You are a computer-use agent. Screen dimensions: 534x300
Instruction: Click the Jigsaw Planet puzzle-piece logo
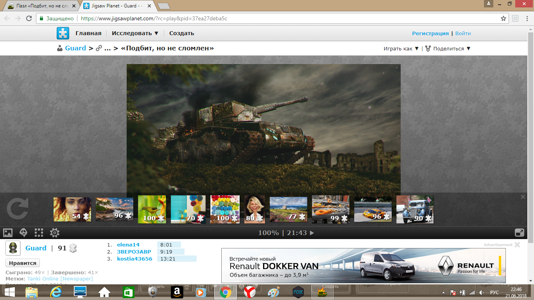coord(63,33)
